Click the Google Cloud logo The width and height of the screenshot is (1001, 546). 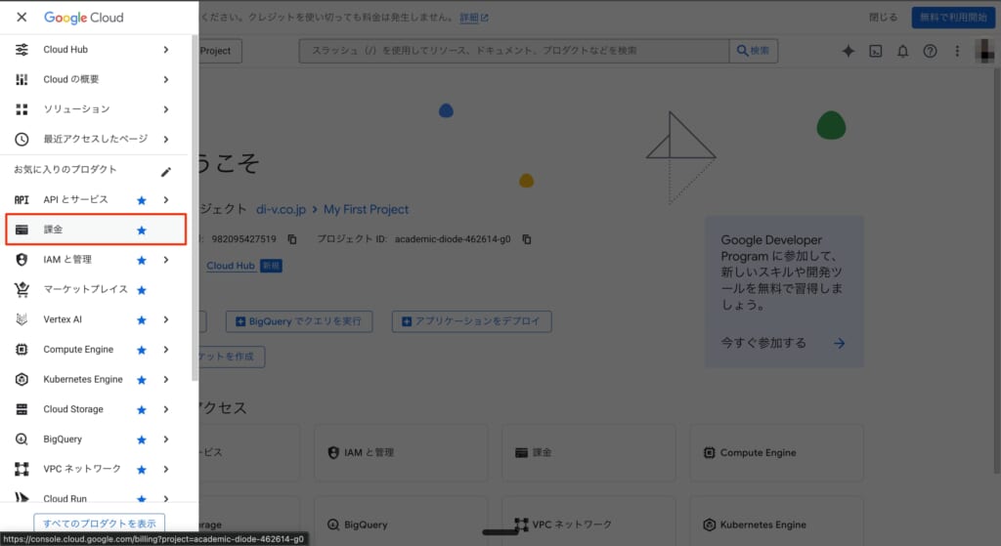pos(84,18)
